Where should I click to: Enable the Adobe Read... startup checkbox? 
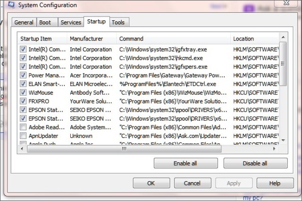pos(23,127)
